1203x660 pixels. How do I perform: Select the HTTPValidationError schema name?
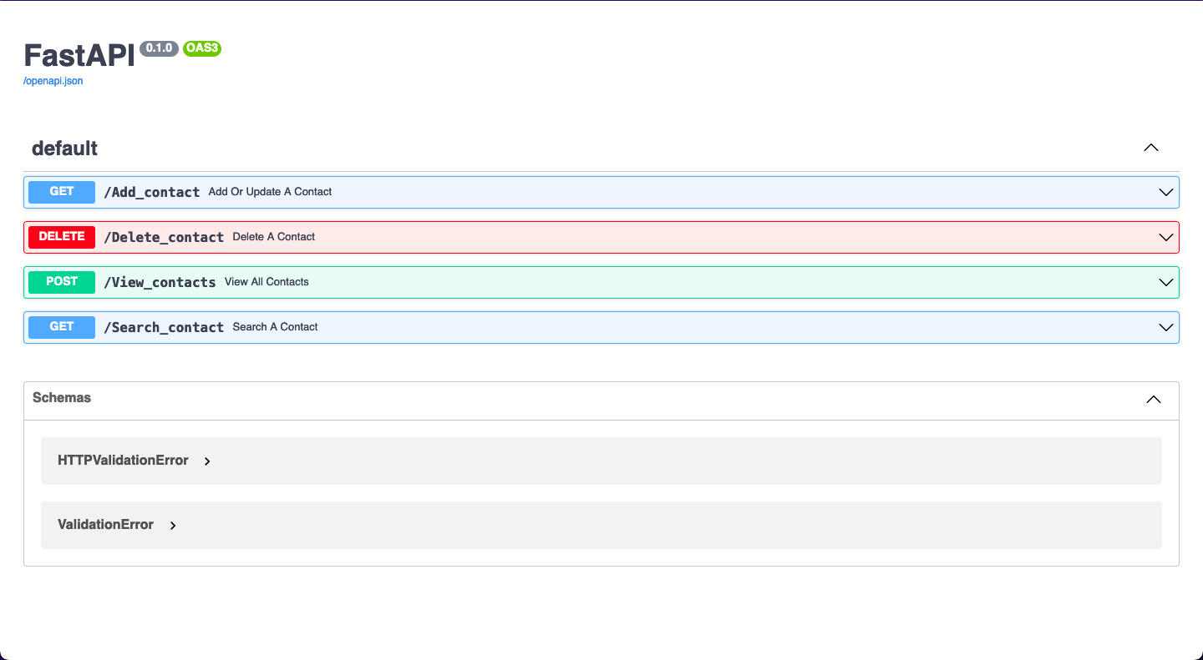point(123,461)
